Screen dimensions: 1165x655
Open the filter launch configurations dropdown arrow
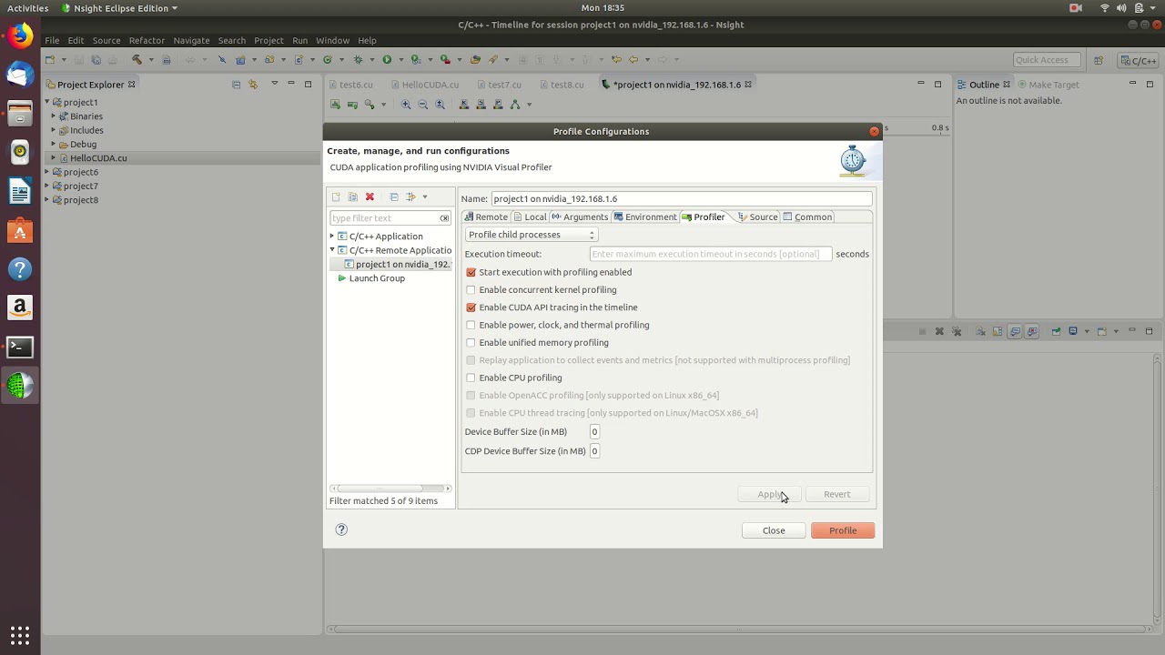(424, 196)
